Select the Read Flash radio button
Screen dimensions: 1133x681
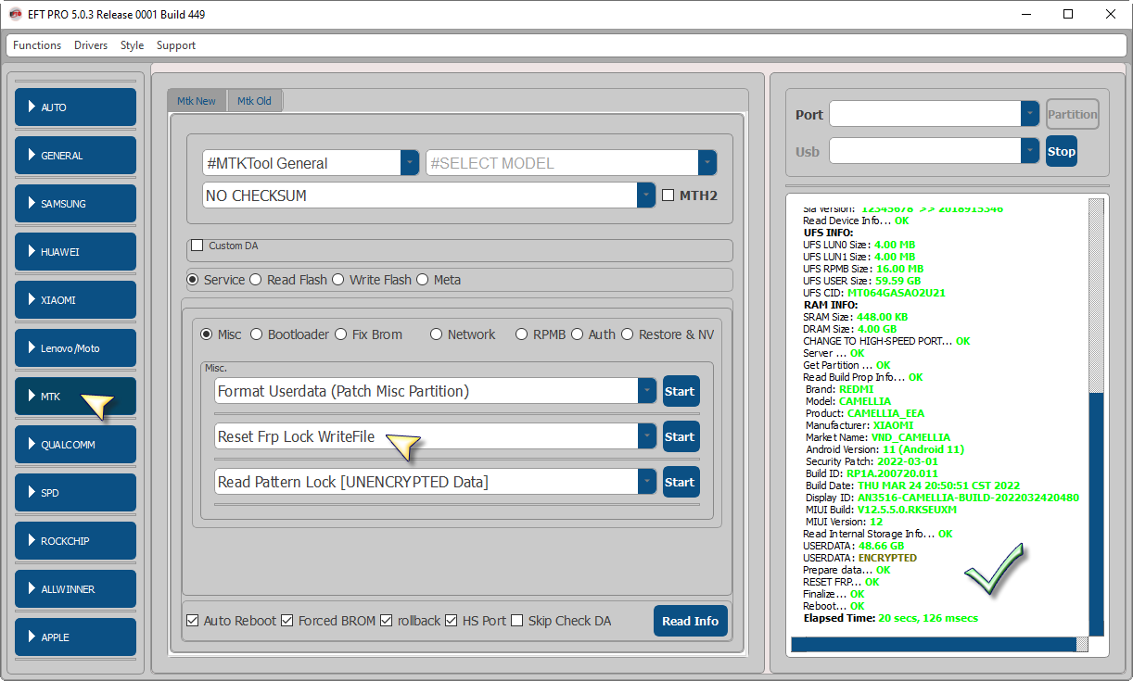point(256,280)
